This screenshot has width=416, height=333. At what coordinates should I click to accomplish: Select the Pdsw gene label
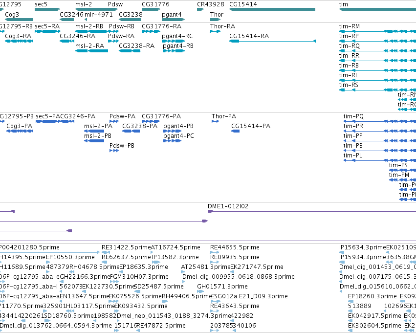pos(115,4)
